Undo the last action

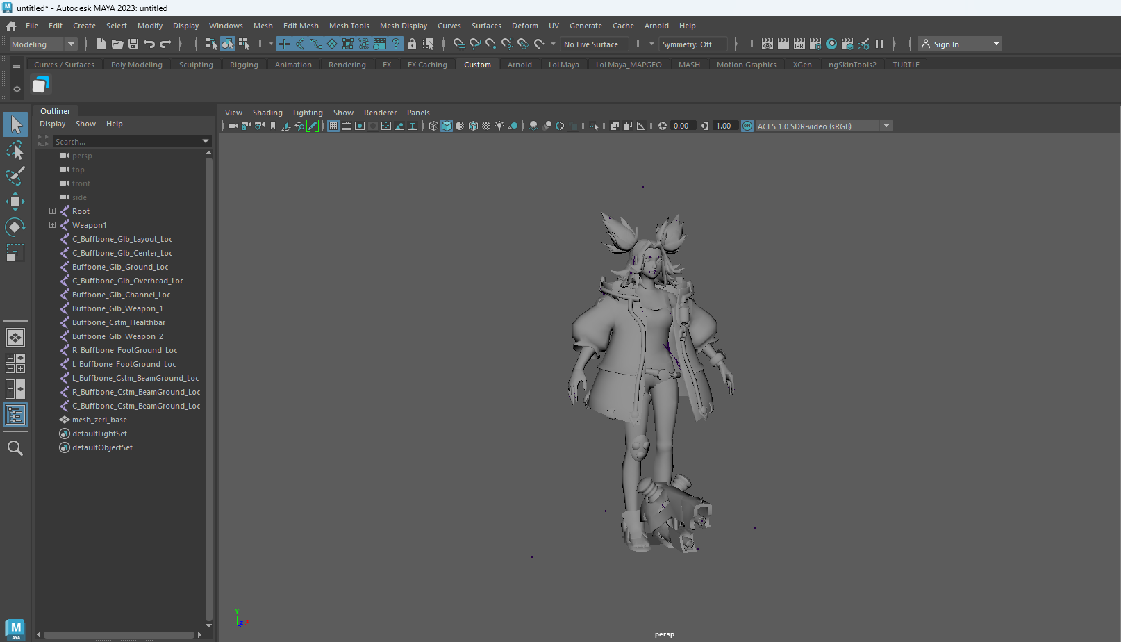pyautogui.click(x=149, y=44)
